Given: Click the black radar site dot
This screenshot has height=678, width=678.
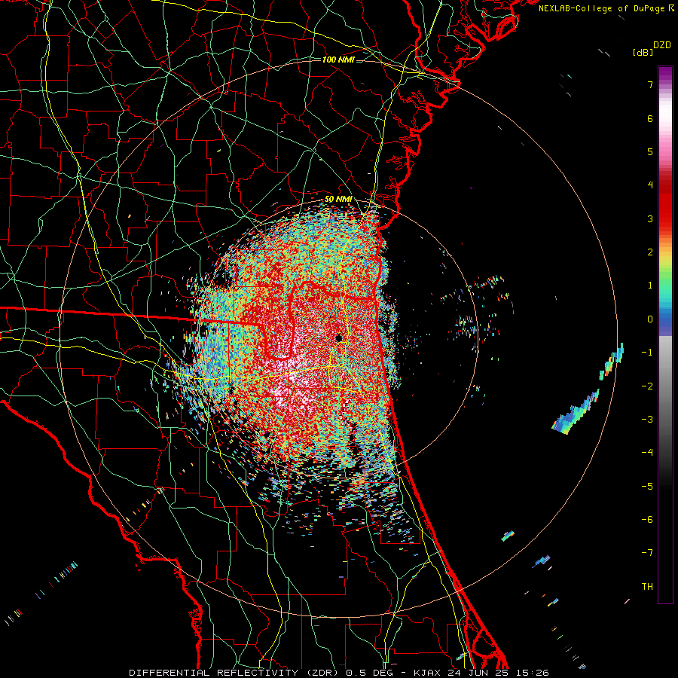Looking at the screenshot, I should 339,337.
